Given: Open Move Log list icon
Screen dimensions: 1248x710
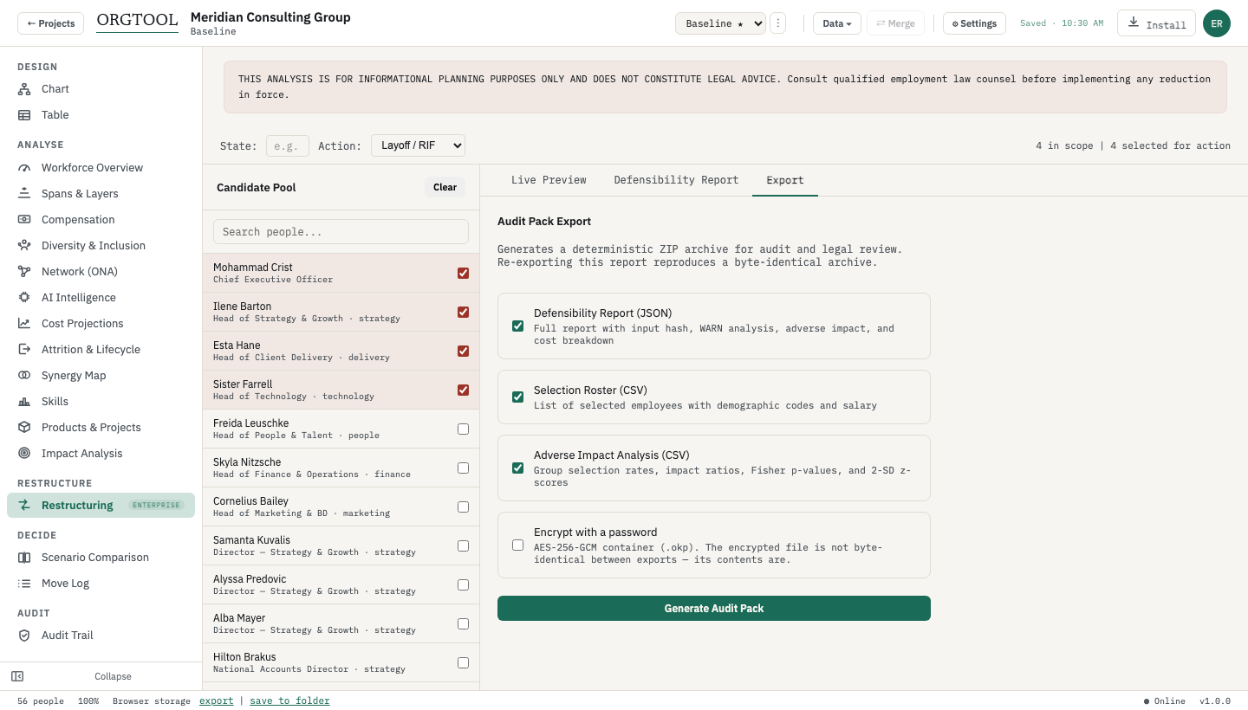Looking at the screenshot, I should (x=24, y=584).
